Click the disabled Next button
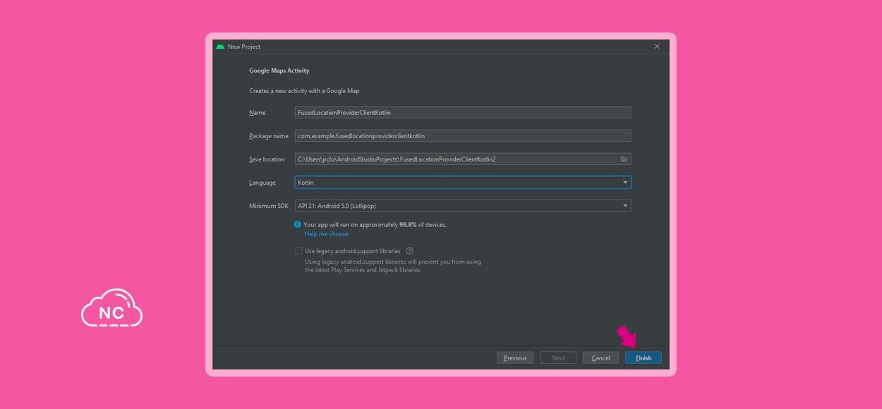Viewport: 882px width, 409px height. [x=558, y=358]
